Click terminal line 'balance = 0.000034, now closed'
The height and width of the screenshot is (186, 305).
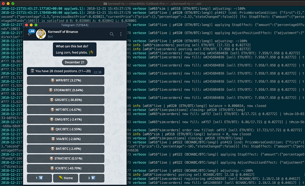[x=237, y=106]
